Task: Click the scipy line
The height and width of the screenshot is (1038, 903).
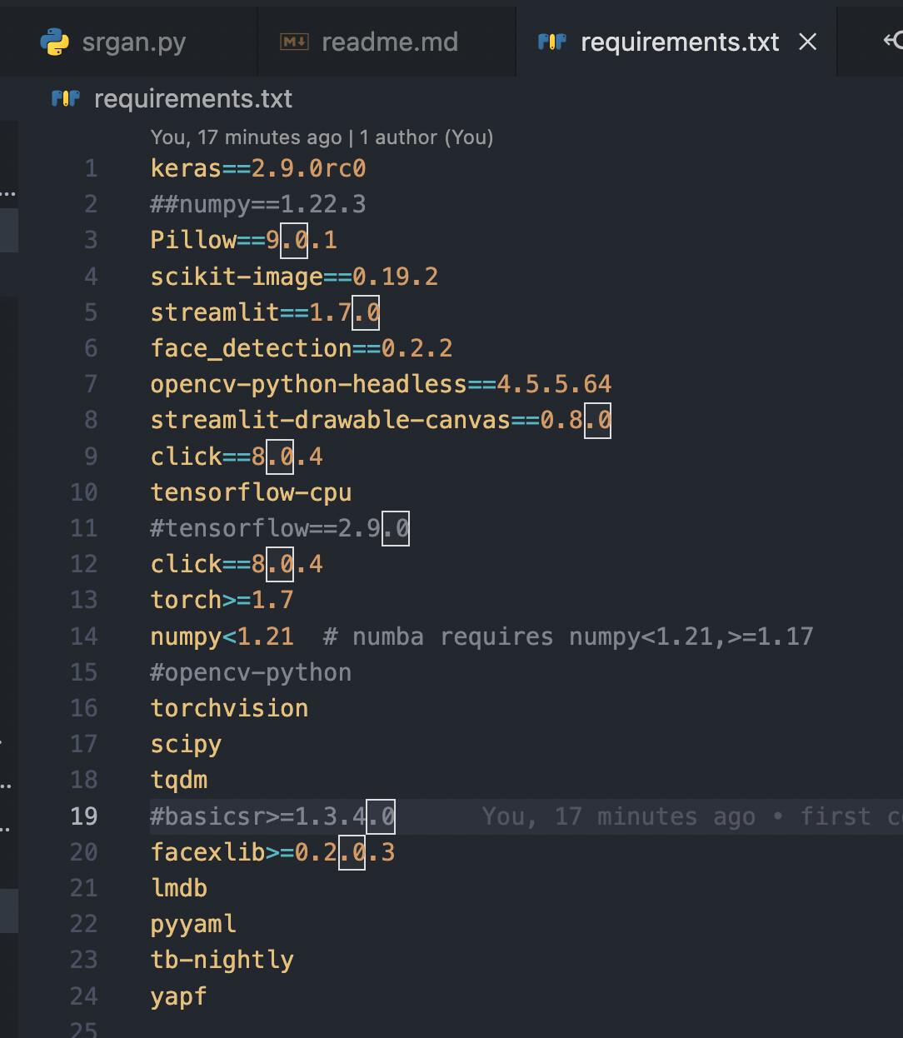Action: (x=186, y=744)
